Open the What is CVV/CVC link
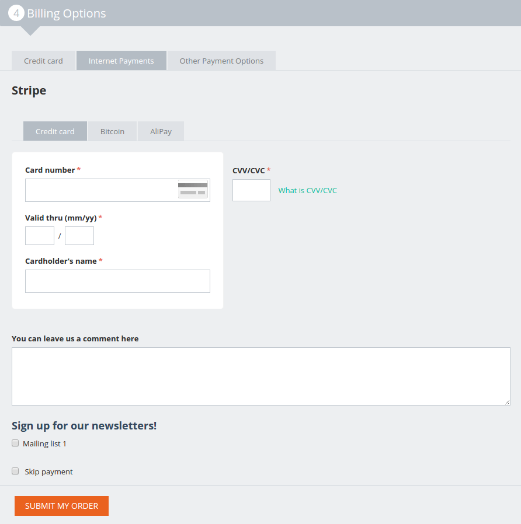The width and height of the screenshot is (521, 524). (308, 190)
